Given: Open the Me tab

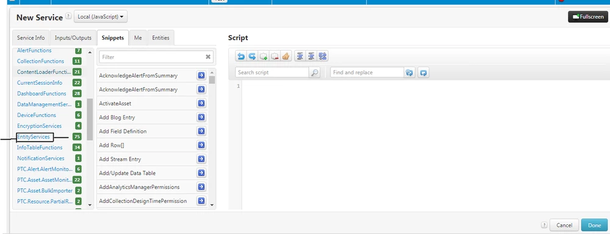Looking at the screenshot, I should [138, 38].
